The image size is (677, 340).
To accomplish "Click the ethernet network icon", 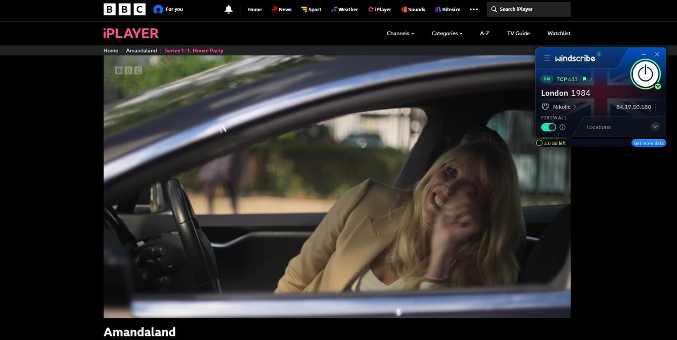I will 545,107.
